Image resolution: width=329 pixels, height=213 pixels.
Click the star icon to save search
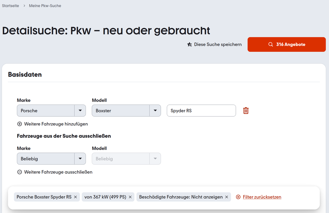pos(189,45)
